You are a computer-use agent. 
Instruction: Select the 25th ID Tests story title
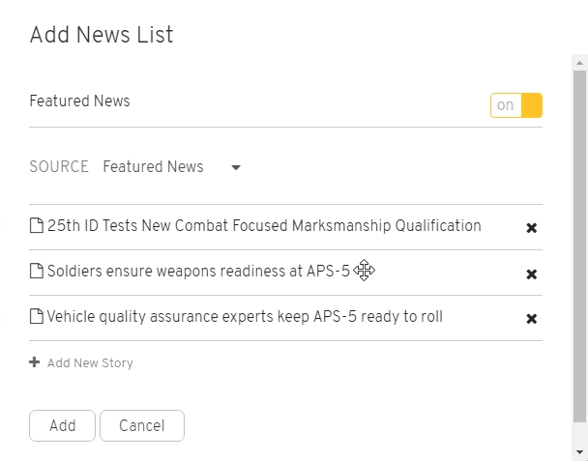coord(264,225)
